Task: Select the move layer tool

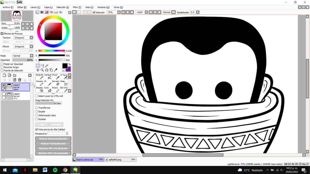Action: point(38,70)
